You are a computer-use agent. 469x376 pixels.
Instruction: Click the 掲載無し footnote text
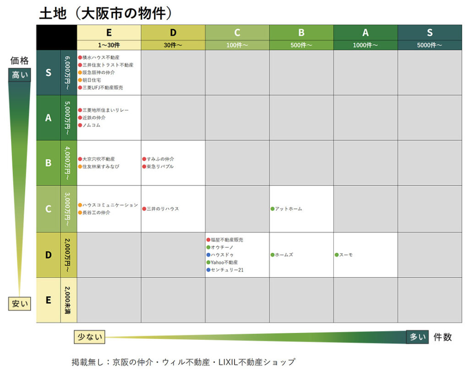tap(183, 362)
